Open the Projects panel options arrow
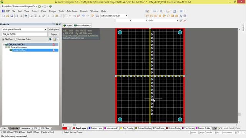Image resolution: width=246 pixels, height=138 pixels. coord(54,24)
